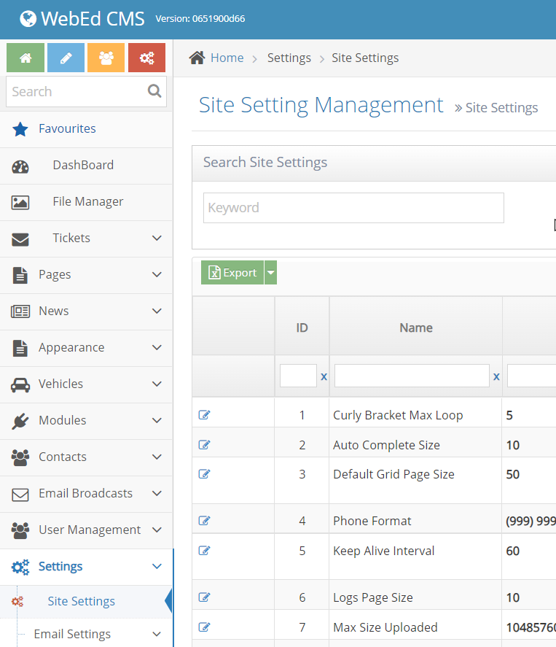The width and height of the screenshot is (556, 647).
Task: Click the blue pencil edit icon button
Action: coord(66,58)
